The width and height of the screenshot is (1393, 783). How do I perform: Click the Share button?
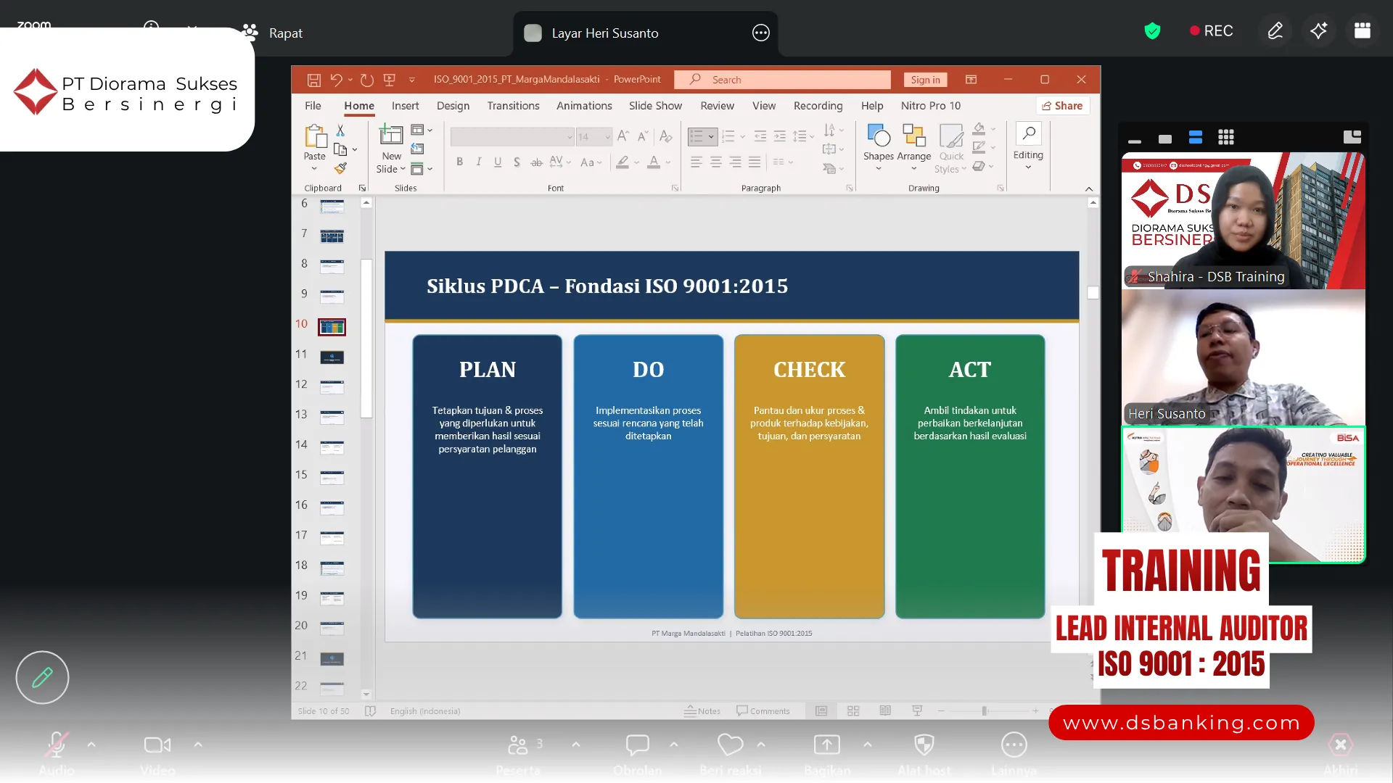click(1062, 106)
